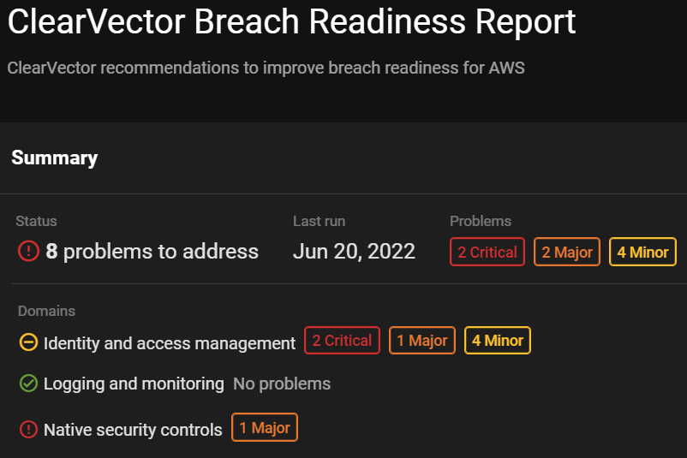Open the Logging and monitoring domain
687x458 pixels.
[x=134, y=384]
